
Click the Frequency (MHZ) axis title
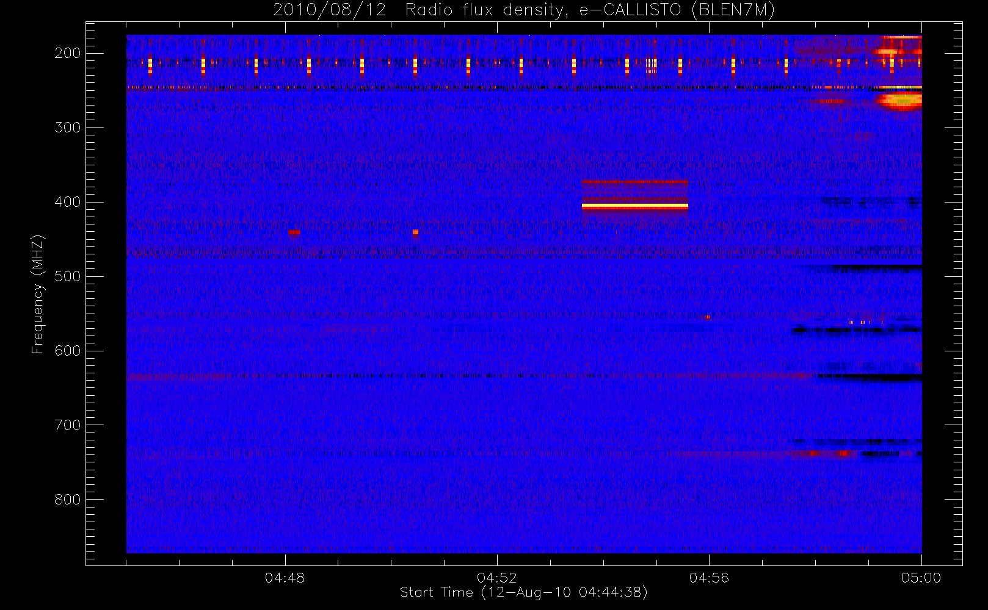tap(38, 294)
